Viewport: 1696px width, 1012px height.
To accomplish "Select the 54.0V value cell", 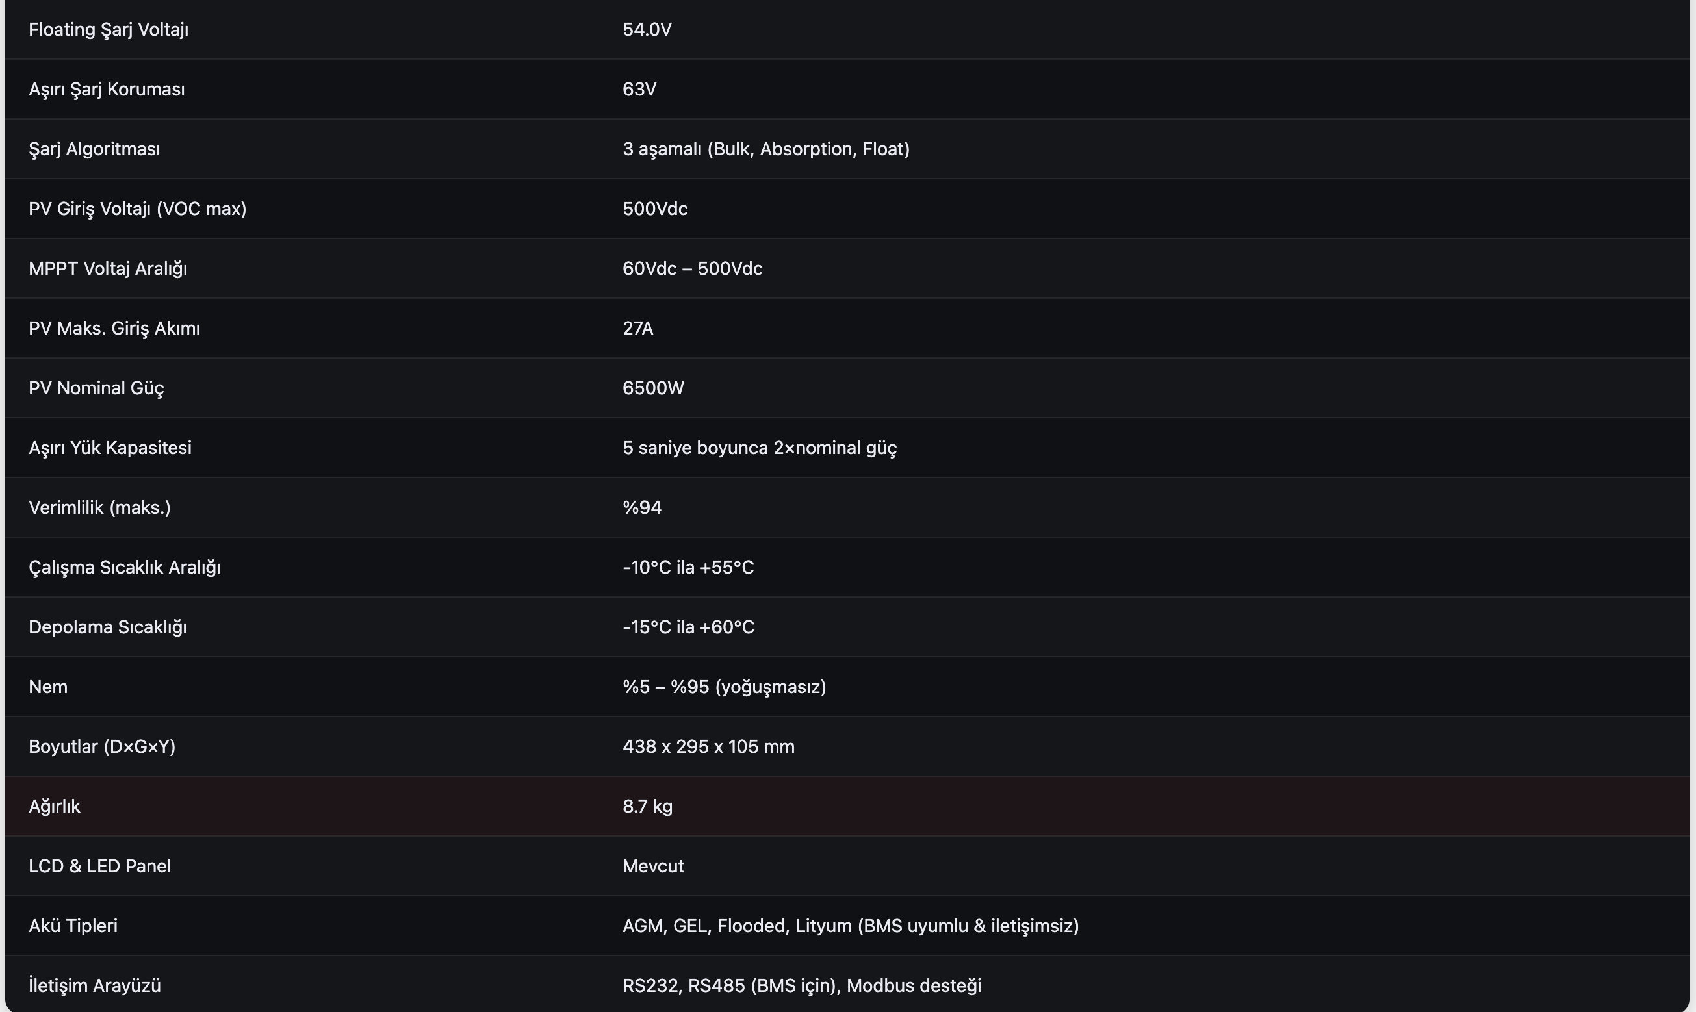I will point(647,30).
